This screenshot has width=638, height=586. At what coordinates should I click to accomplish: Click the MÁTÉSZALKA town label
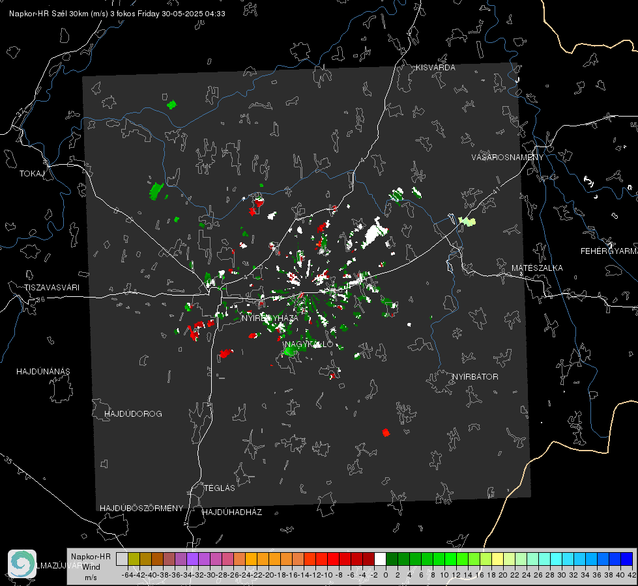537,268
